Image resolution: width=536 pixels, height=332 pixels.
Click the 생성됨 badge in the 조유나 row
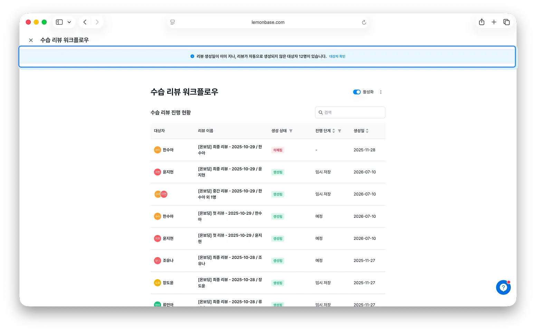click(x=278, y=261)
